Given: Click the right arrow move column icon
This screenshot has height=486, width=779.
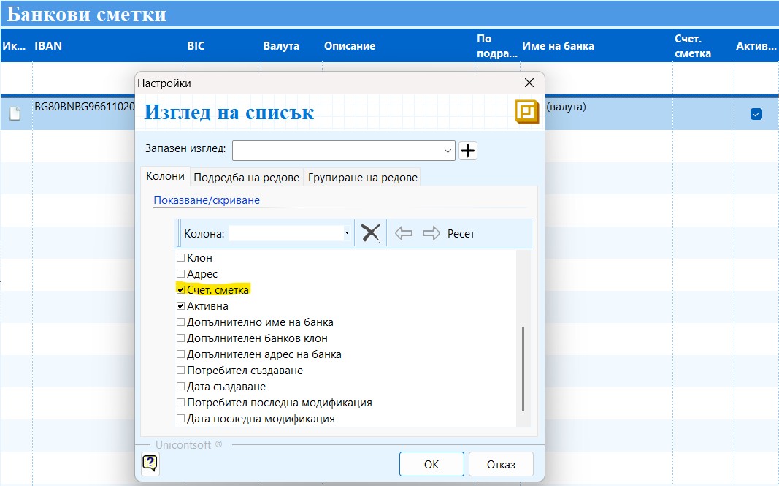Looking at the screenshot, I should point(431,233).
